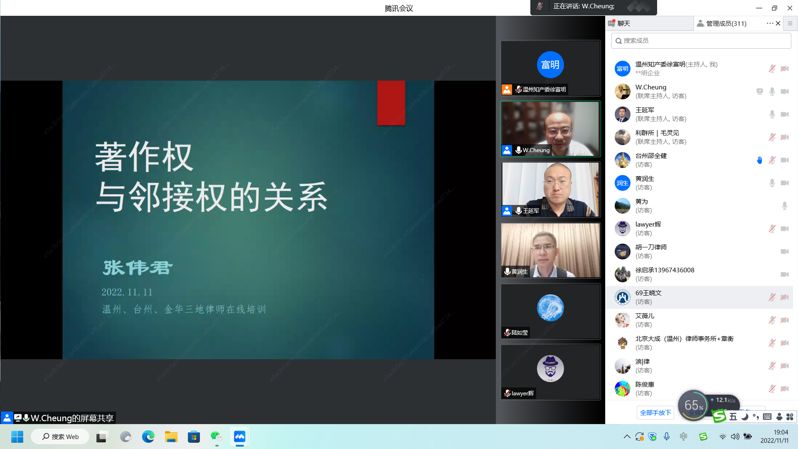Click the Microsoft Edge taskbar icon
Screen dimensions: 798x449
[148, 437]
